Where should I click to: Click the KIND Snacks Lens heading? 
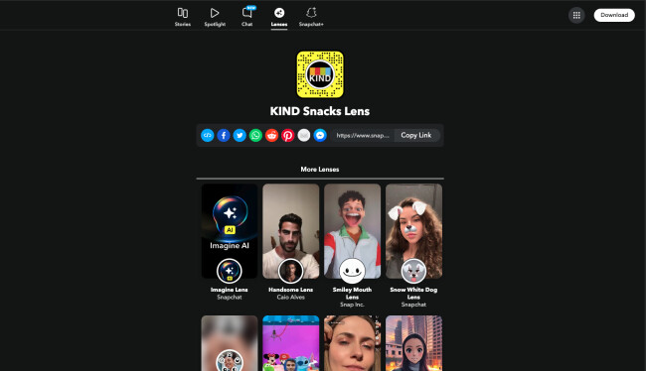pos(320,111)
